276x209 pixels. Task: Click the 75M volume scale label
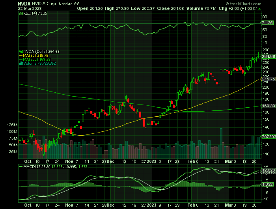pyautogui.click(x=13, y=138)
